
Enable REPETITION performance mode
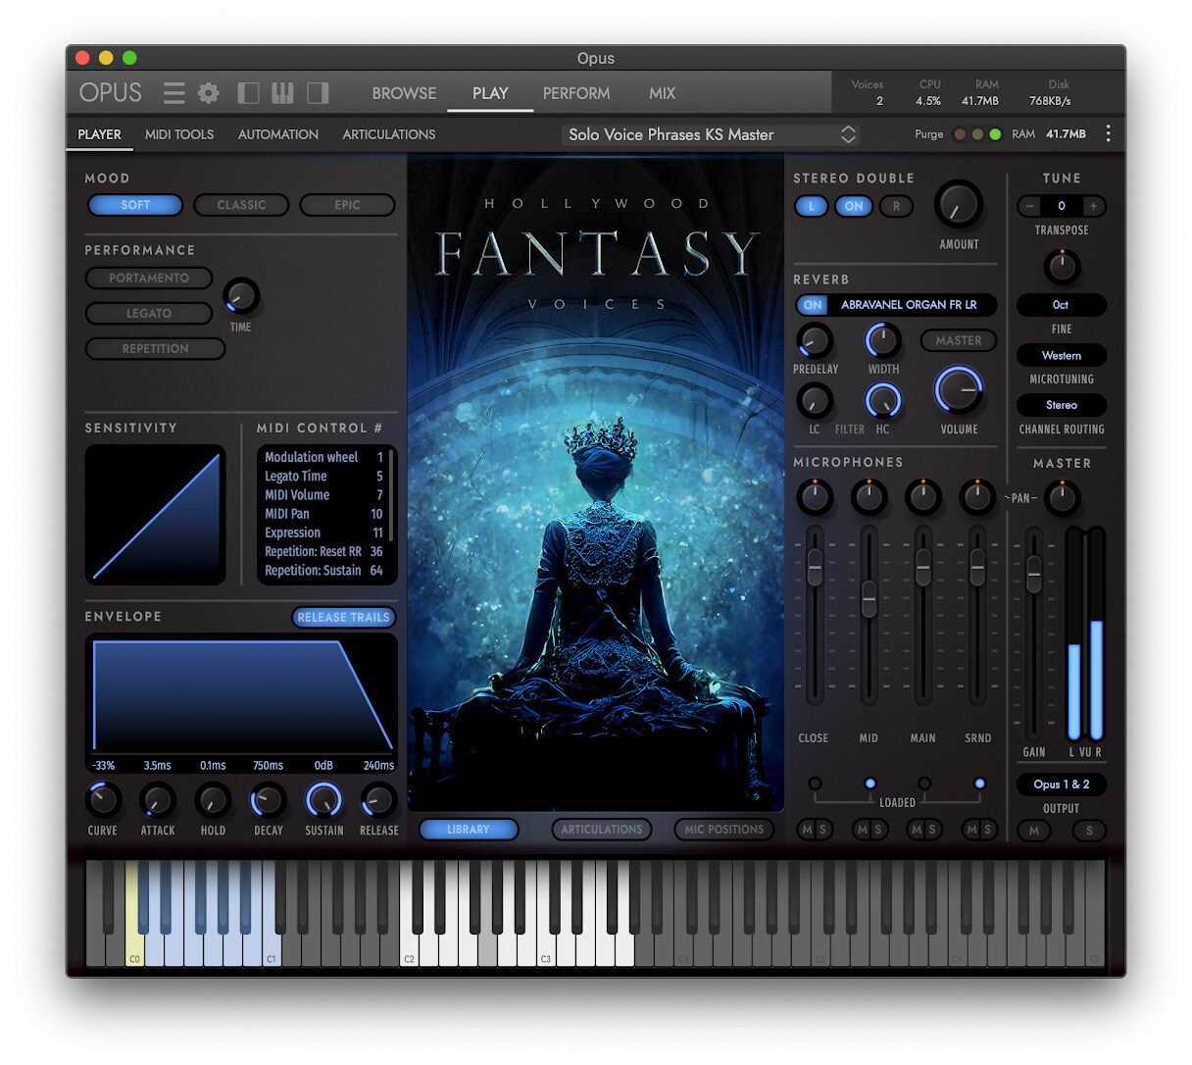pyautogui.click(x=155, y=348)
